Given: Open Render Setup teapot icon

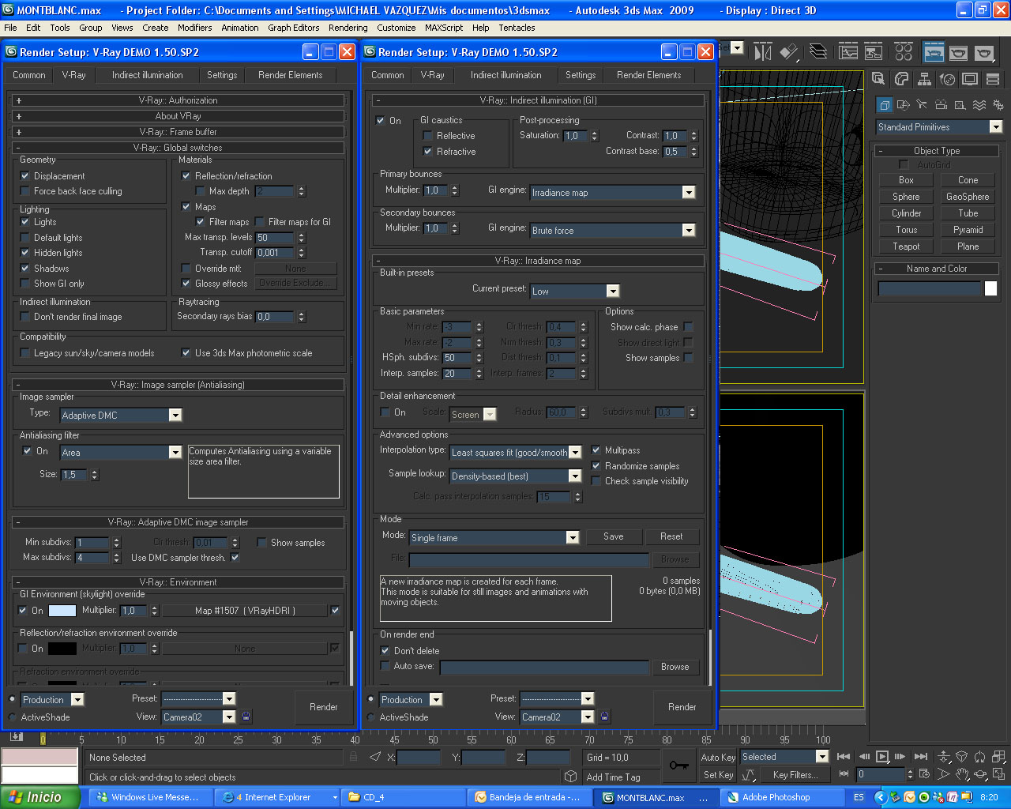Looking at the screenshot, I should click(x=934, y=52).
